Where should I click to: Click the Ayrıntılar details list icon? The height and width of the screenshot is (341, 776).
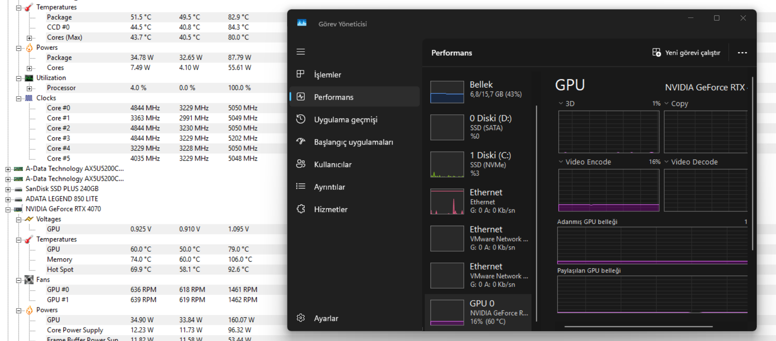coord(301,186)
